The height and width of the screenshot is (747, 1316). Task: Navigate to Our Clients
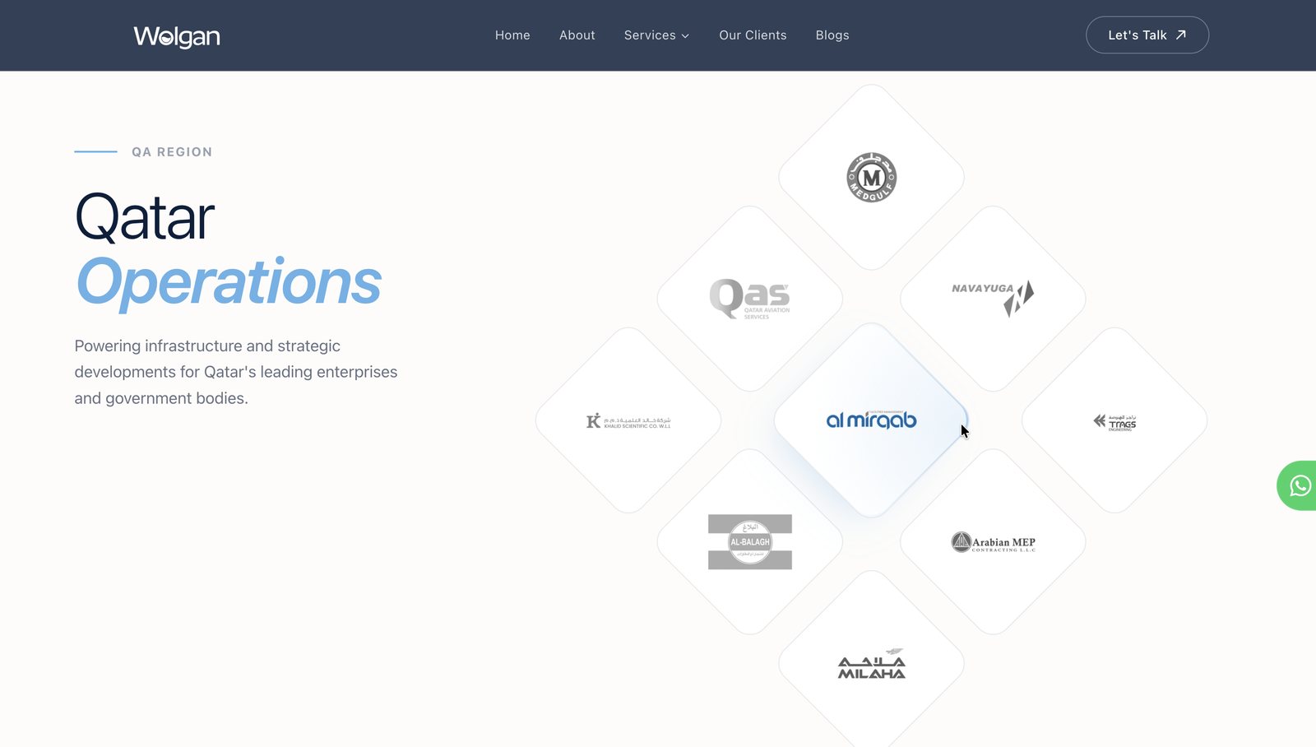[x=753, y=35]
